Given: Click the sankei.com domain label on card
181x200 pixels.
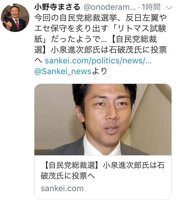Looking at the screenshot, I should point(62,188).
